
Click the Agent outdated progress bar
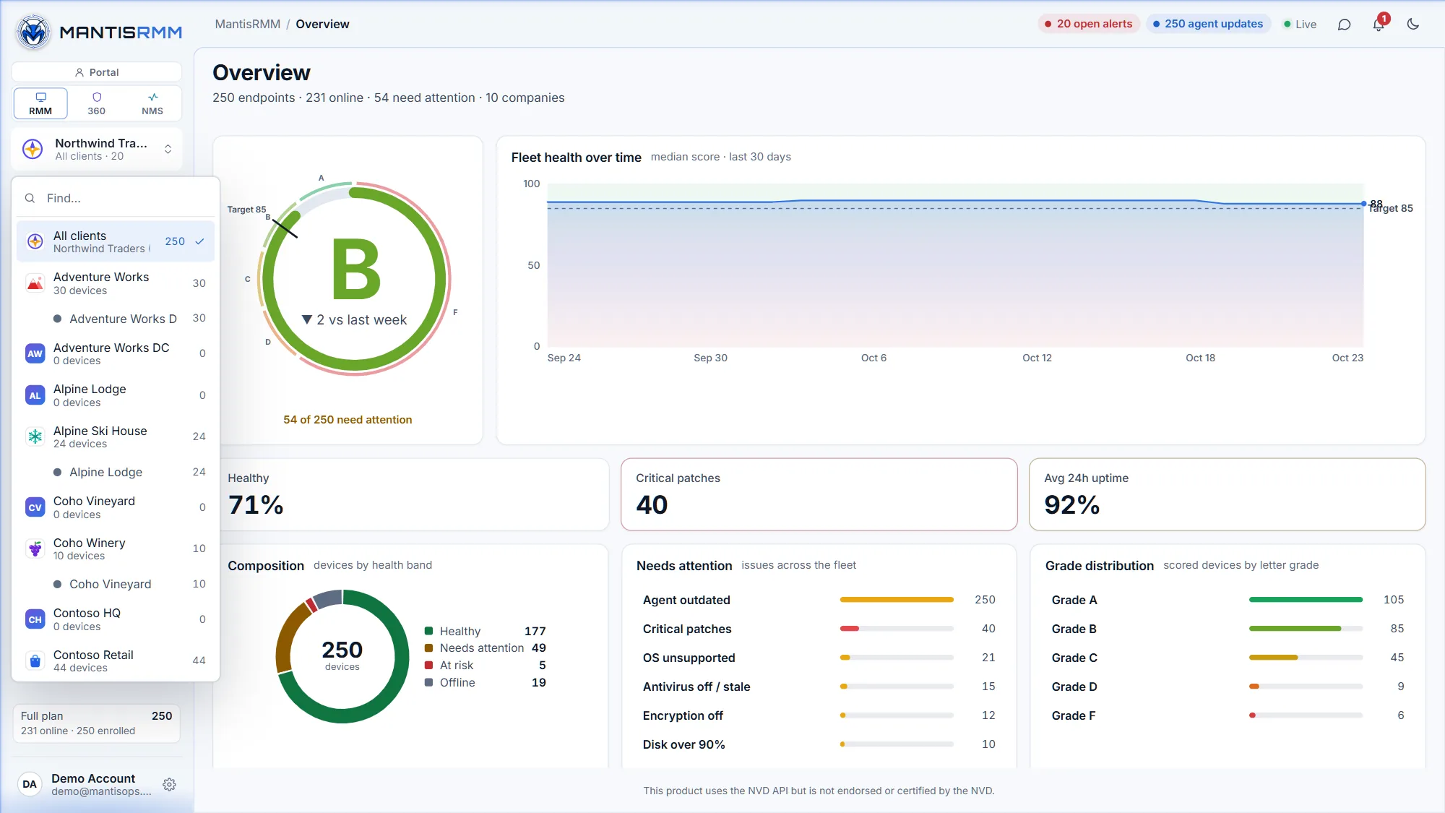pyautogui.click(x=897, y=600)
